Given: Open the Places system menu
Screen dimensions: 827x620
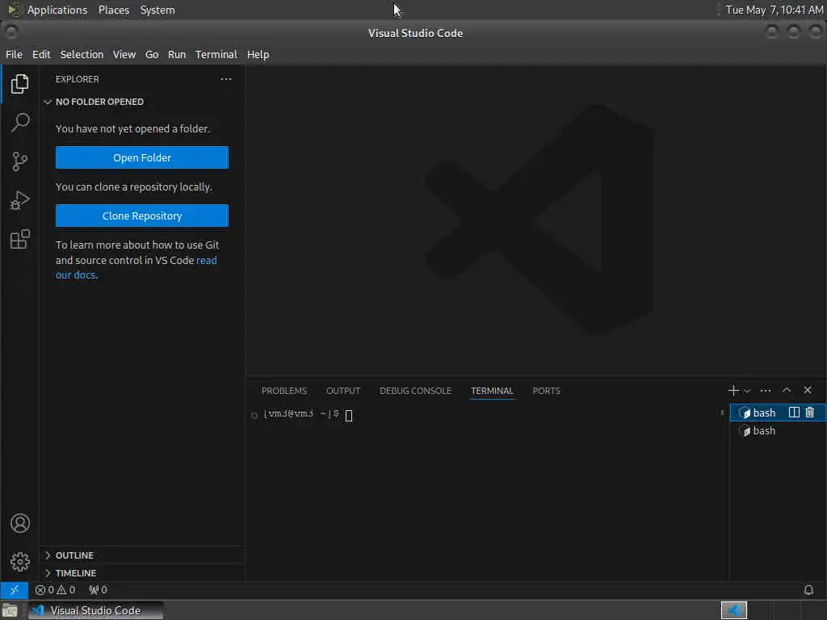Looking at the screenshot, I should [114, 10].
